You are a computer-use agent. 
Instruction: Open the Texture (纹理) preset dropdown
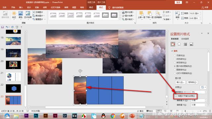point(203,87)
